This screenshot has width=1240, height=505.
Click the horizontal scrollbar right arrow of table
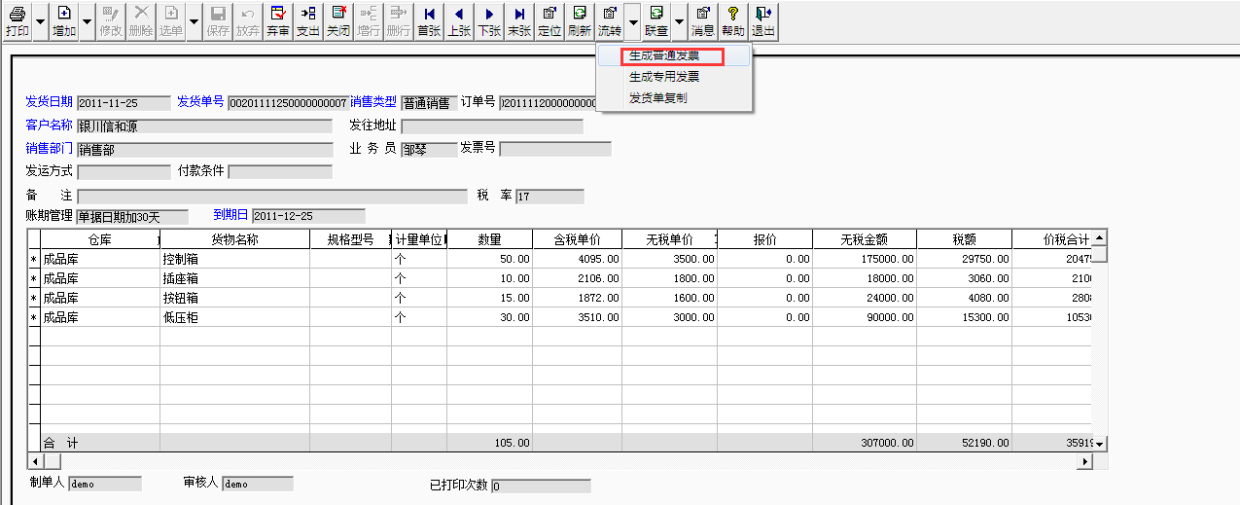pos(1086,461)
